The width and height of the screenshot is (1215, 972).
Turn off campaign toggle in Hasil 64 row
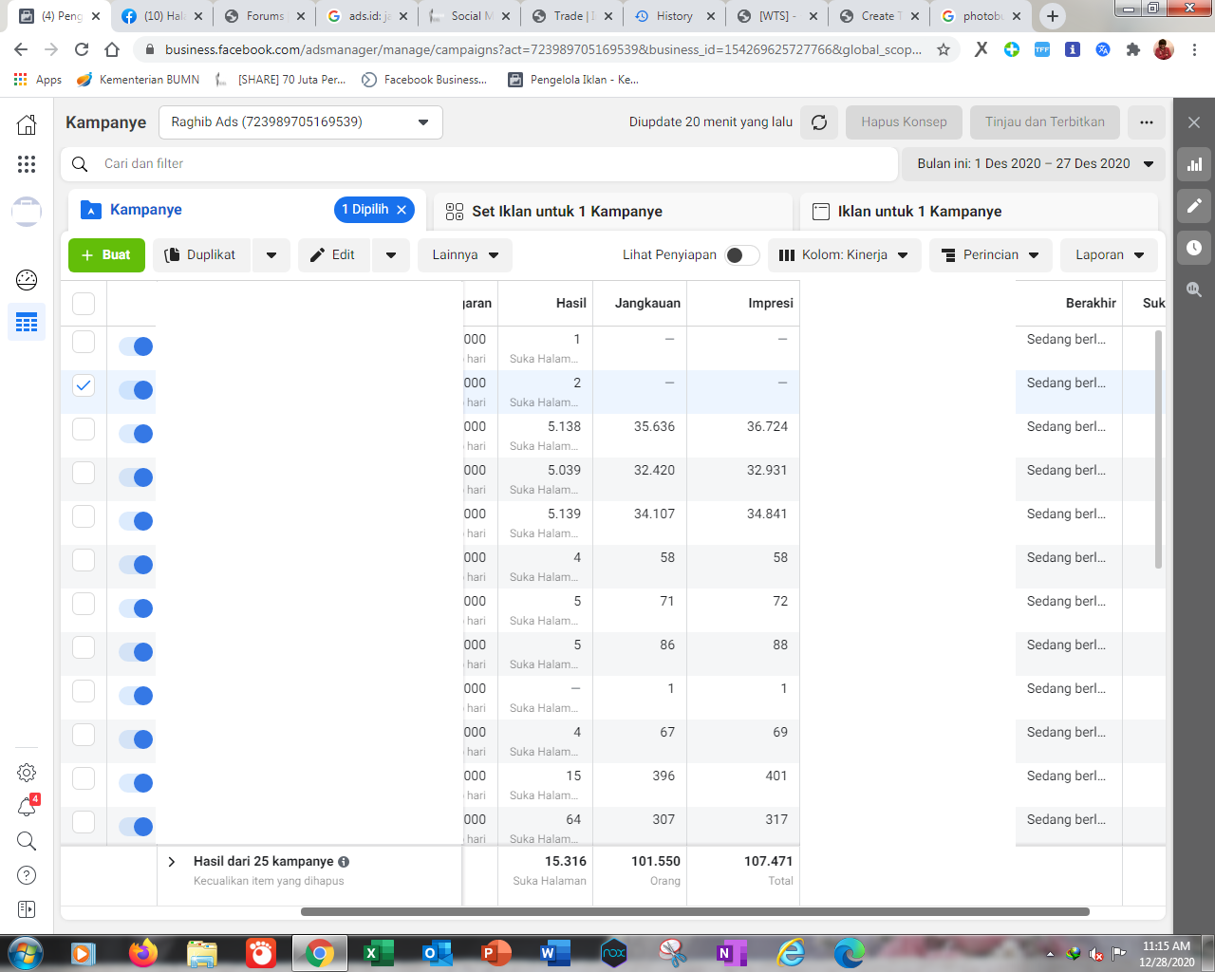pyautogui.click(x=136, y=827)
